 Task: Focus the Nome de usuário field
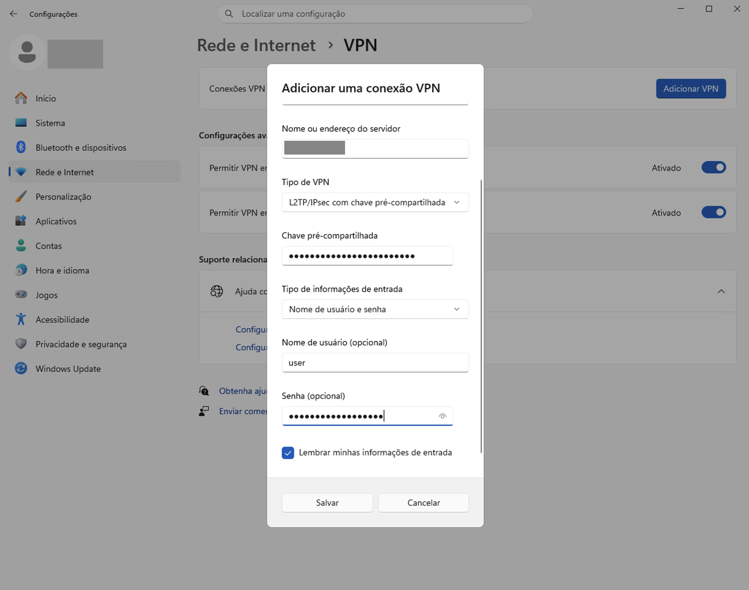[375, 363]
